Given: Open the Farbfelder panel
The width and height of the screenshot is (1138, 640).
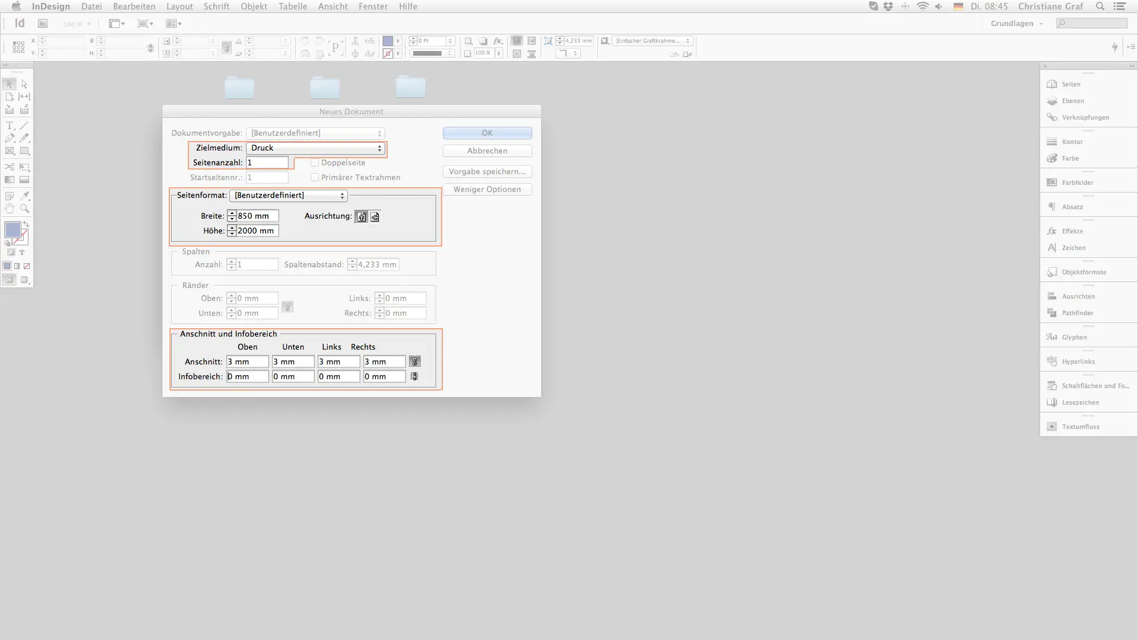Looking at the screenshot, I should tap(1077, 183).
